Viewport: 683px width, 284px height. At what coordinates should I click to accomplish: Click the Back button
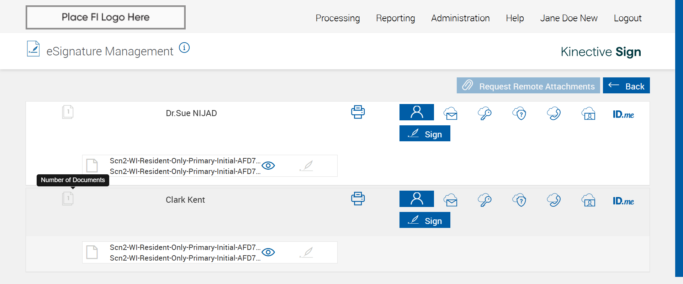point(626,86)
